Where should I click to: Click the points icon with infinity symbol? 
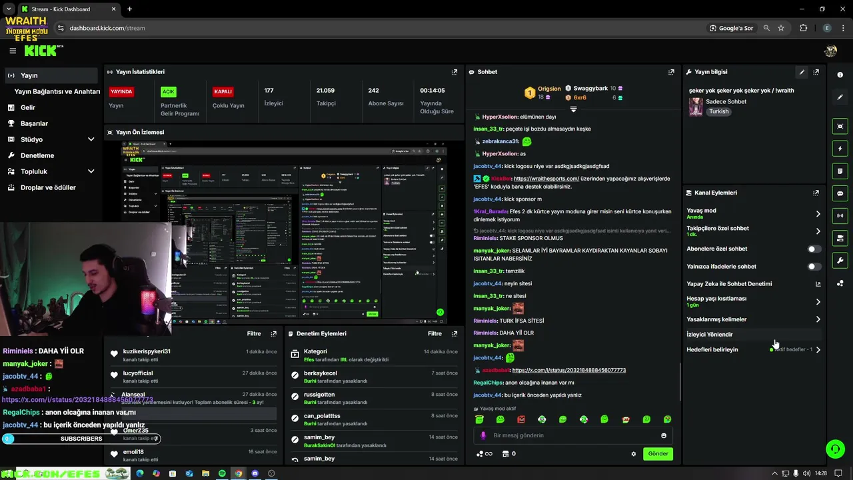(x=484, y=454)
